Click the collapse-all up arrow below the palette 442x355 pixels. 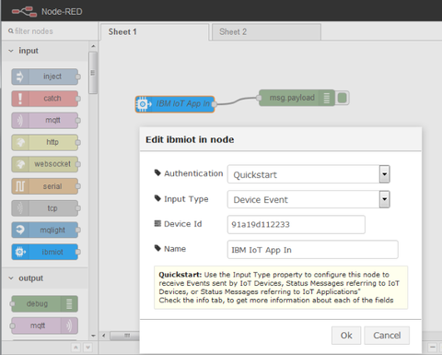pos(76,348)
